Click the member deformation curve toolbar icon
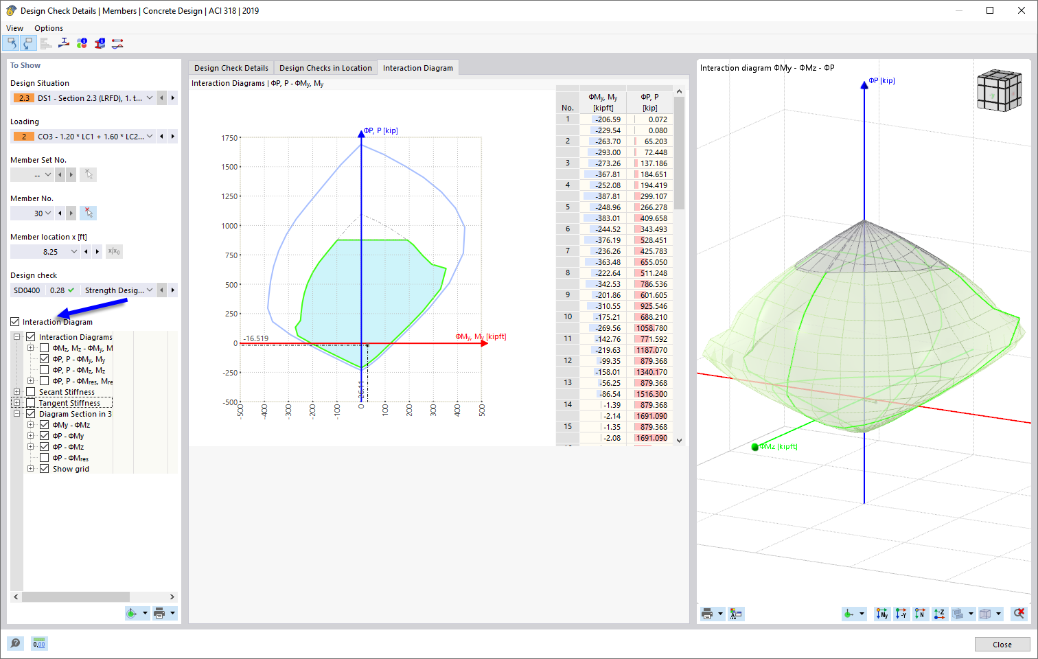 [117, 43]
